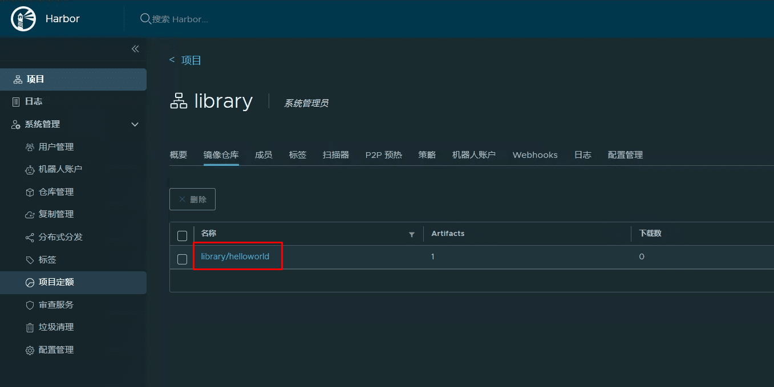Click the 分布式分发 share icon
This screenshot has width=774, height=387.
click(x=30, y=237)
